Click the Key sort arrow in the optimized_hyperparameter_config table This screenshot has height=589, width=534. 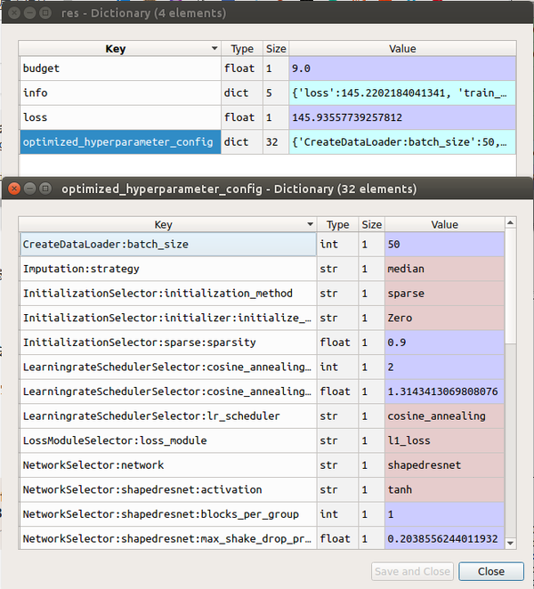click(310, 225)
